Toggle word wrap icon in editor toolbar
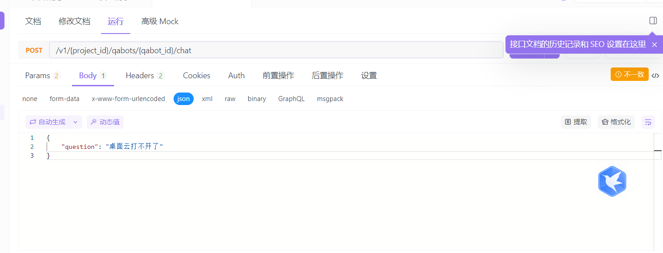 point(648,122)
